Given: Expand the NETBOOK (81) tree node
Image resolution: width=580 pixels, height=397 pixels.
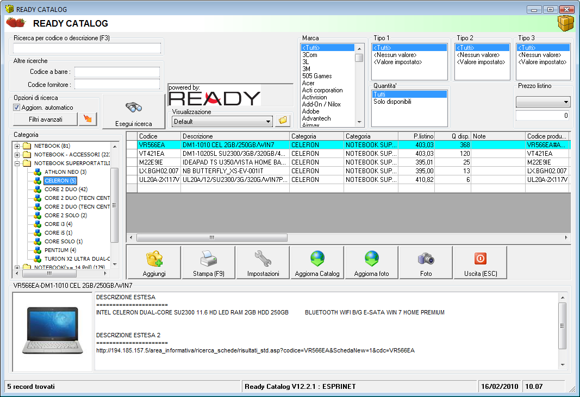Looking at the screenshot, I should point(17,146).
